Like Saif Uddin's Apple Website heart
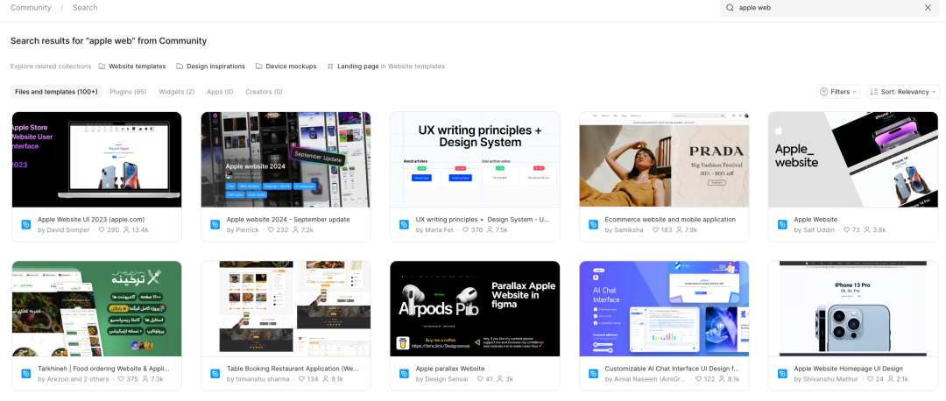 coord(846,230)
